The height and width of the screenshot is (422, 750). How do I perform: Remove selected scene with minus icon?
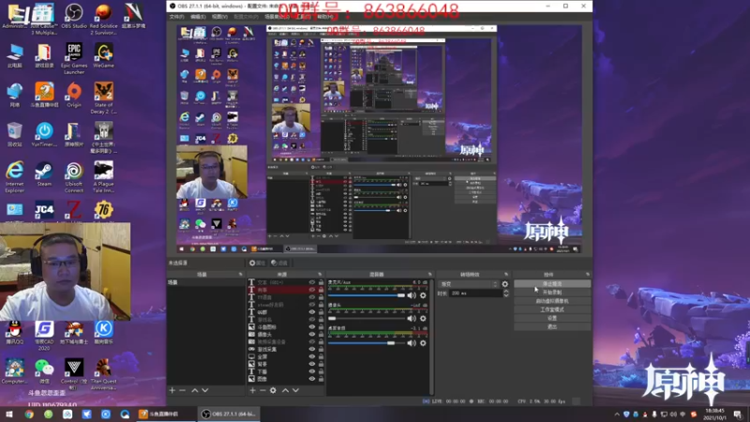tap(182, 390)
